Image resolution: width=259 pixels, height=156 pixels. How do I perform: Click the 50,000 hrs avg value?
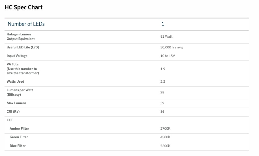click(172, 47)
